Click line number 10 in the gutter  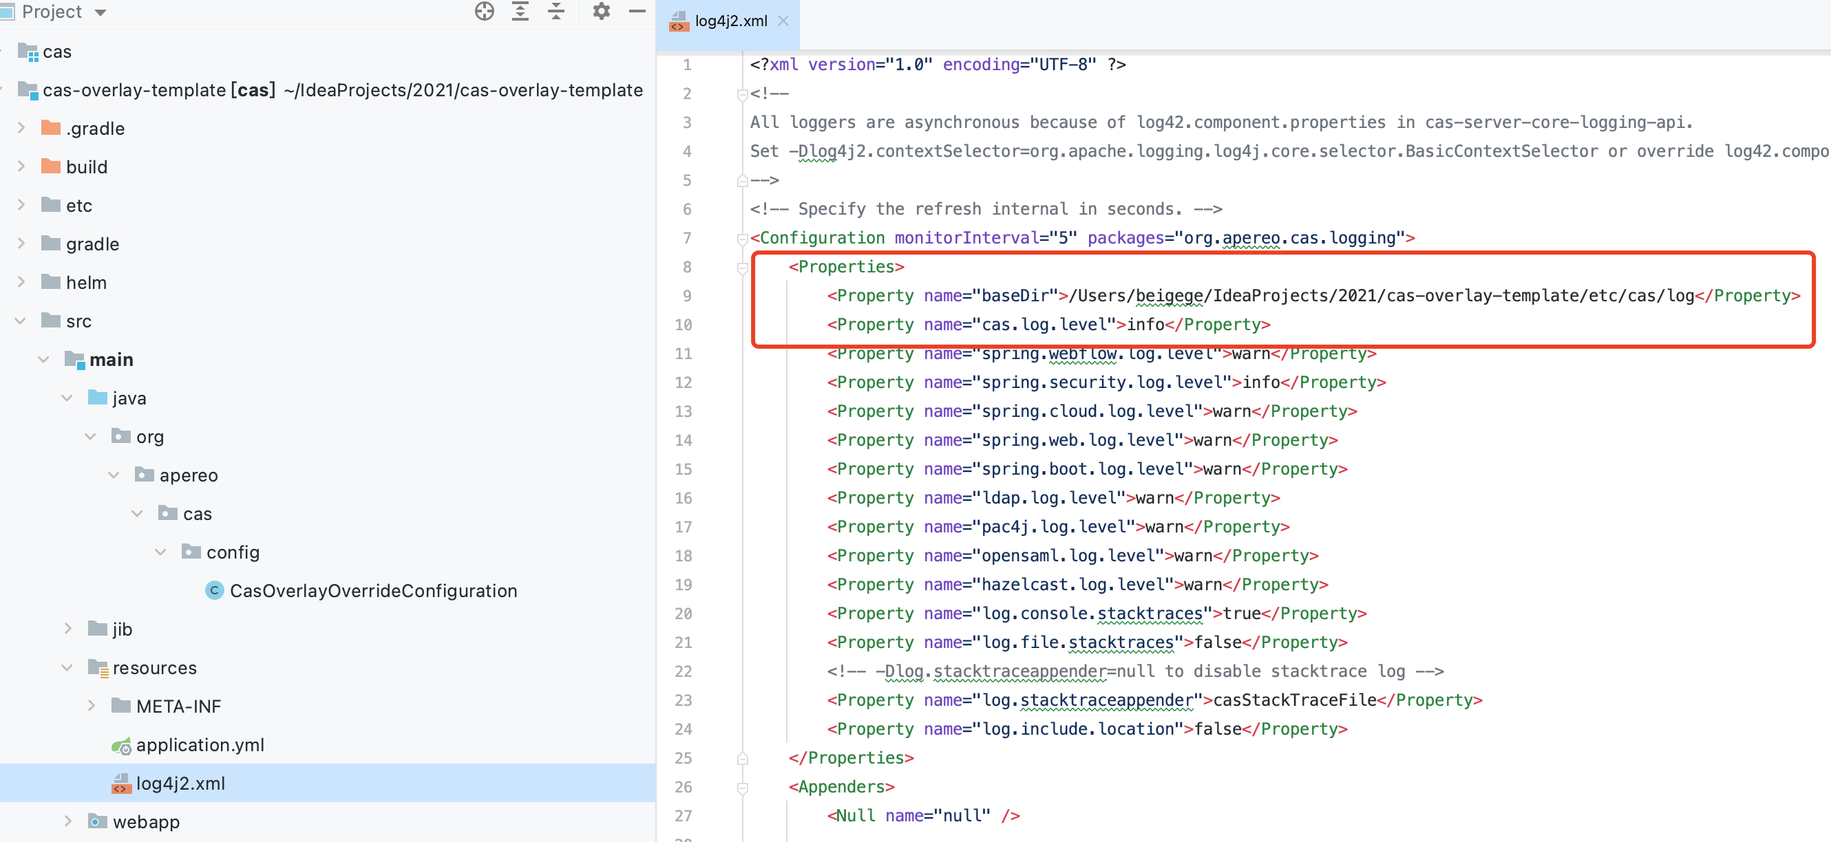click(x=683, y=325)
